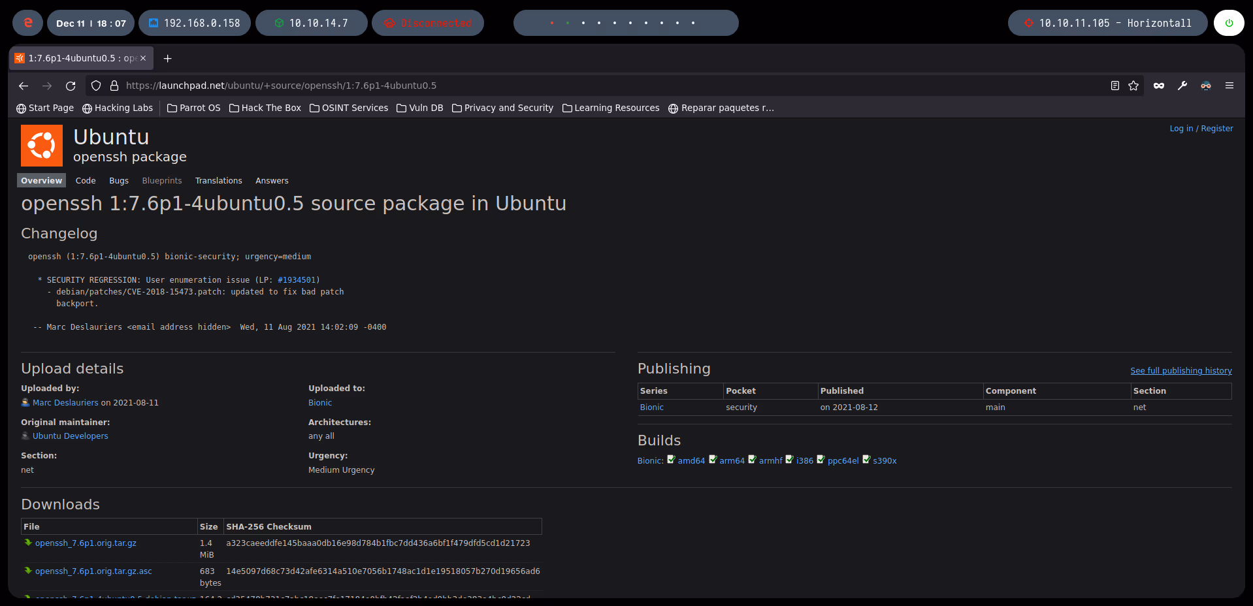Switch to the Bugs section of the package
1253x606 pixels.
coord(118,180)
